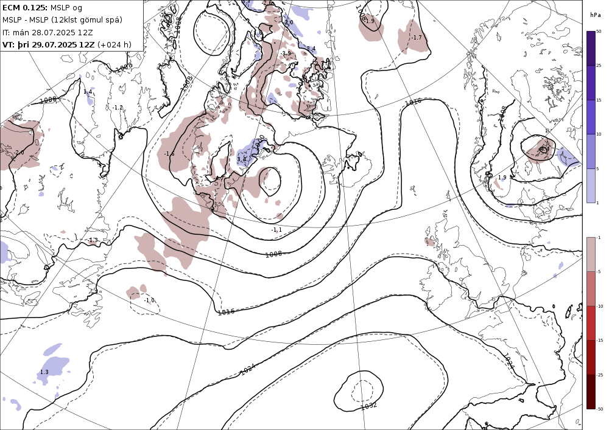
Task: Select the dark red legend band (-15 to -25)
Action: click(x=591, y=357)
